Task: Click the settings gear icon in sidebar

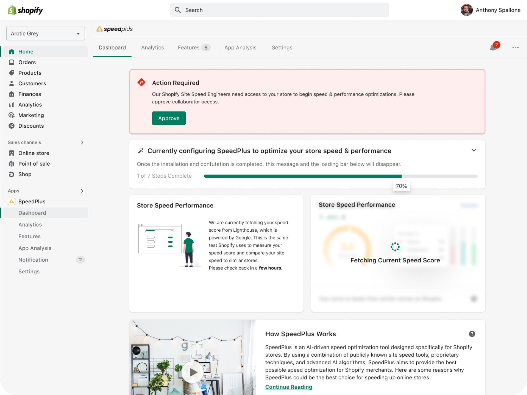Action: click(x=29, y=271)
